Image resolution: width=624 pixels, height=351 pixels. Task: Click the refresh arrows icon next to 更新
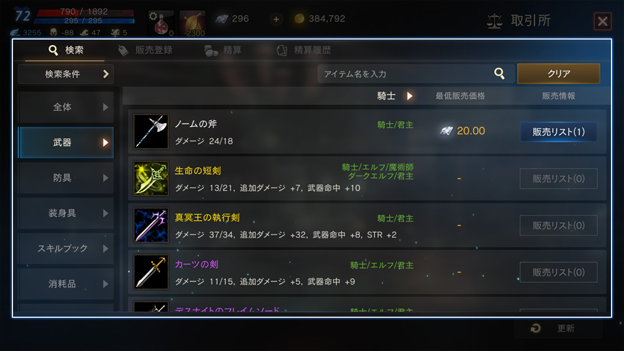tap(536, 329)
